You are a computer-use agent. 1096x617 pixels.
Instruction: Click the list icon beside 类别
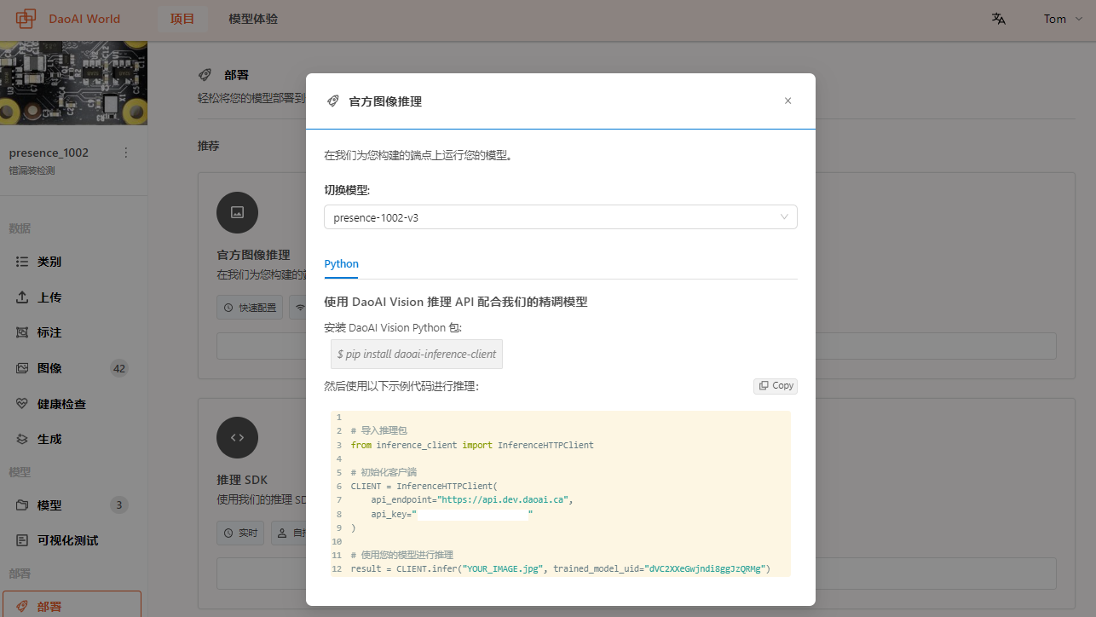pyautogui.click(x=23, y=262)
